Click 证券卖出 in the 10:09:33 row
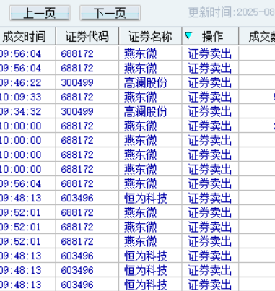 click(x=210, y=97)
